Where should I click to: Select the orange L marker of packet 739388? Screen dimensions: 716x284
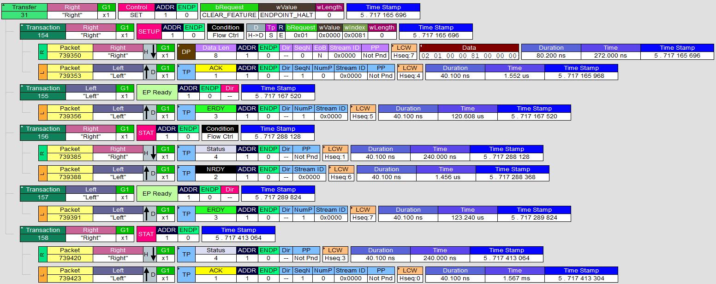42,173
